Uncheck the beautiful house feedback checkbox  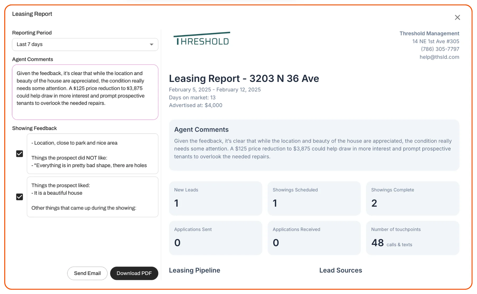pyautogui.click(x=20, y=197)
